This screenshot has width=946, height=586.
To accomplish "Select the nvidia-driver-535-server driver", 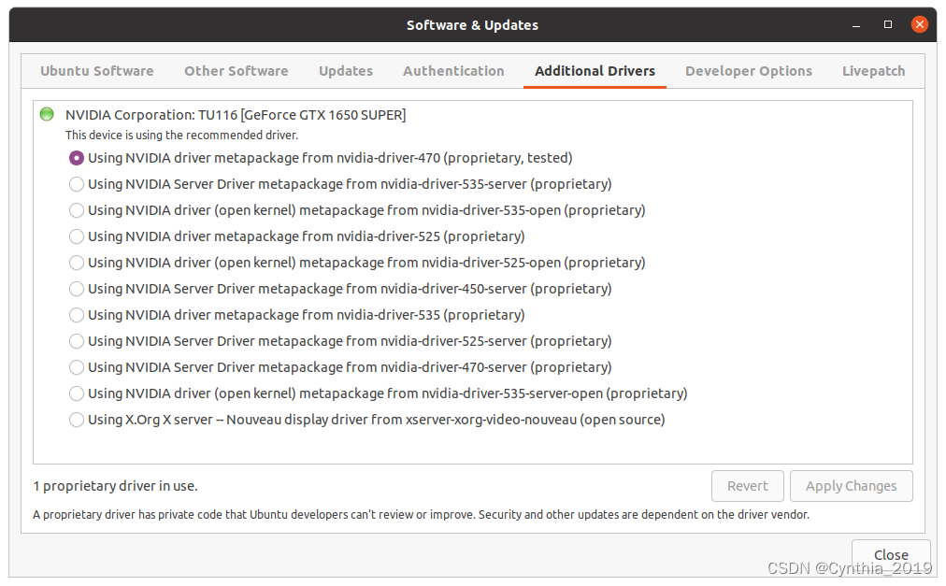I will [76, 184].
